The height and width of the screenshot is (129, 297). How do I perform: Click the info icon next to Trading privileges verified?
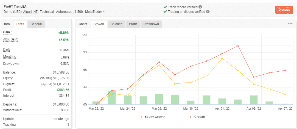click(208, 11)
